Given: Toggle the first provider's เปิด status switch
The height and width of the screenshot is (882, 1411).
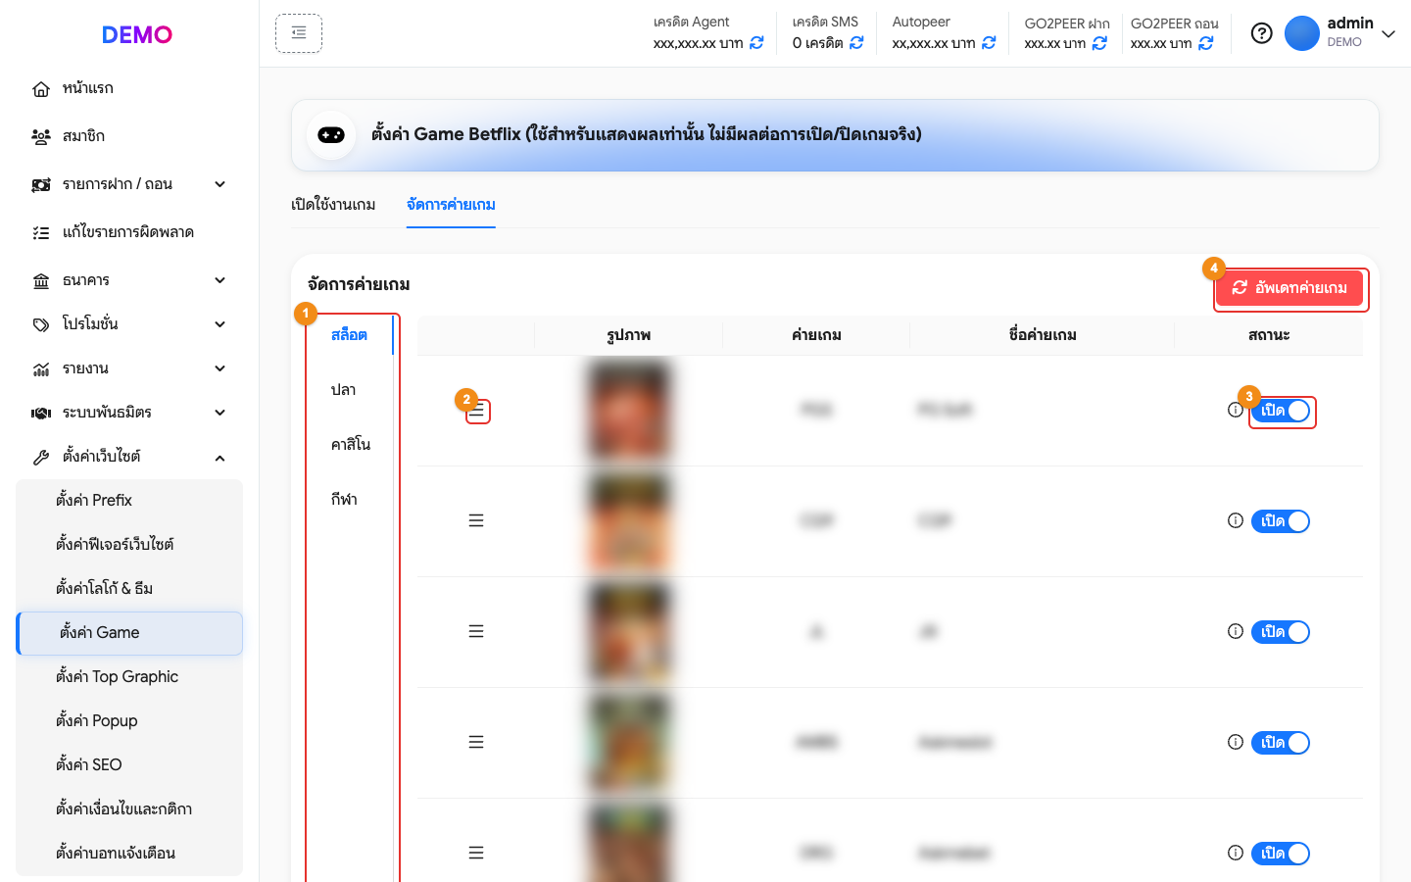Looking at the screenshot, I should click(1281, 411).
